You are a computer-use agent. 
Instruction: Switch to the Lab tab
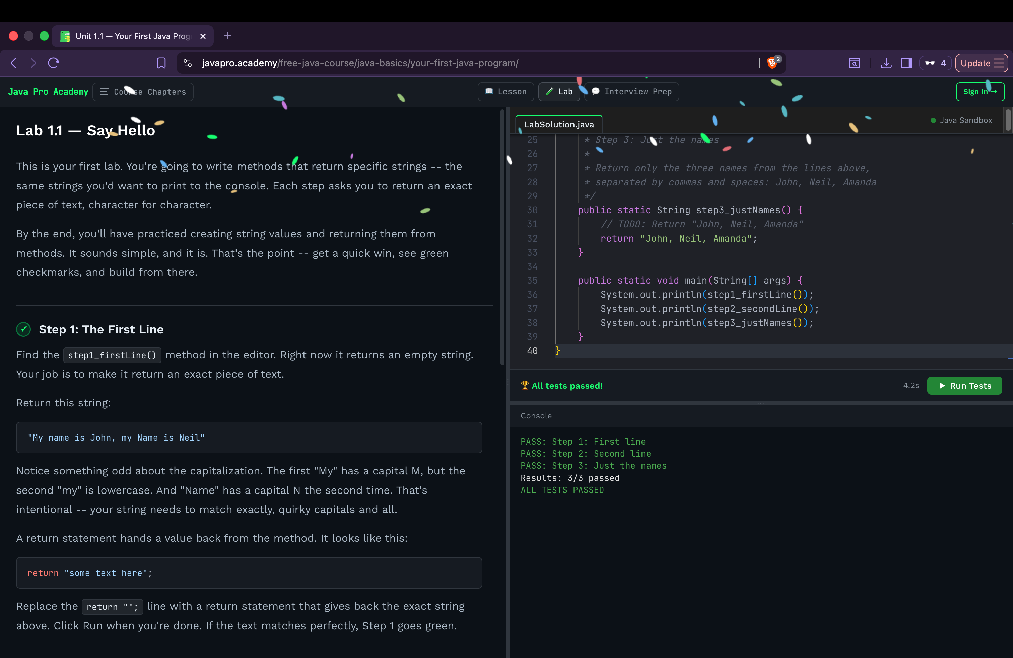[559, 91]
